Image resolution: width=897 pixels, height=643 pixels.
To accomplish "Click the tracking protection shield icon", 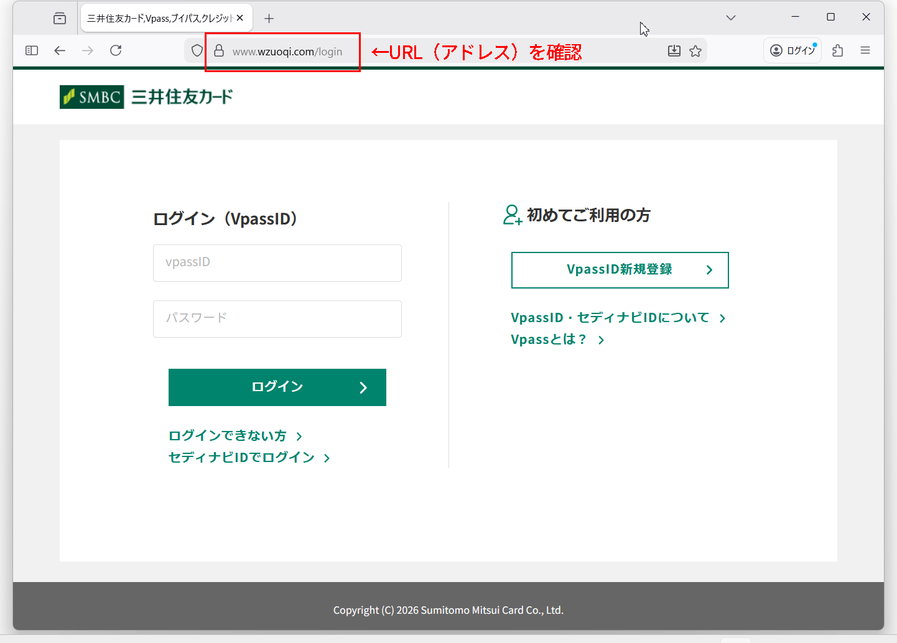I will coord(197,50).
